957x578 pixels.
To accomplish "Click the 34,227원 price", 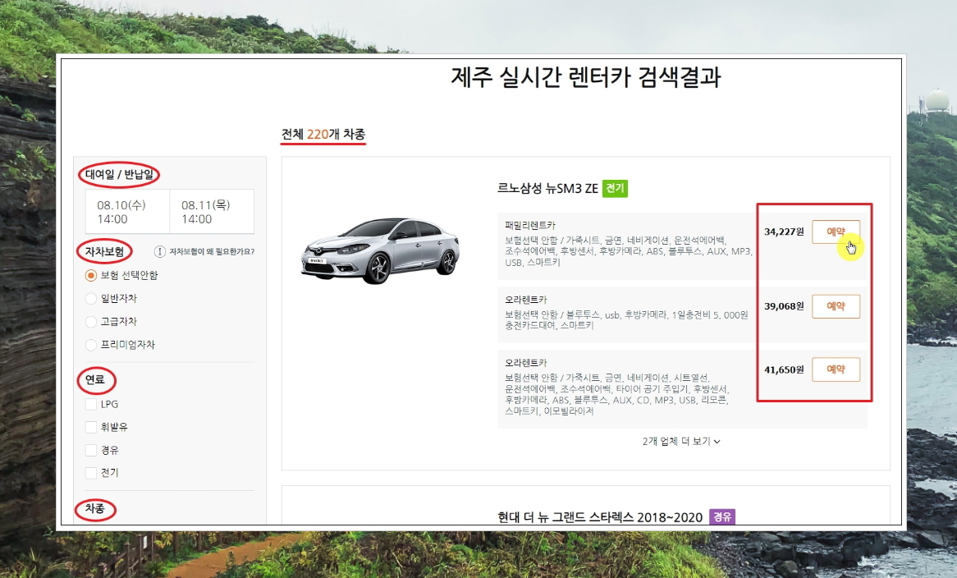I will pos(784,232).
